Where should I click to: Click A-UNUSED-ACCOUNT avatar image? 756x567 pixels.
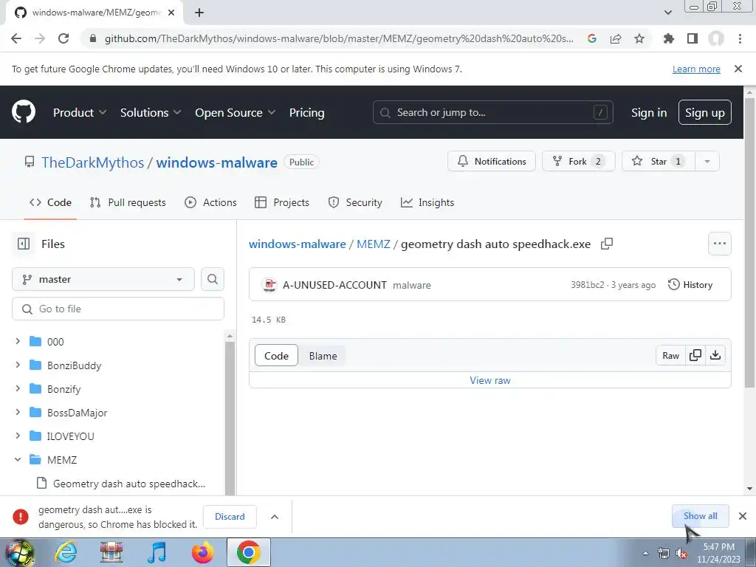tap(269, 285)
